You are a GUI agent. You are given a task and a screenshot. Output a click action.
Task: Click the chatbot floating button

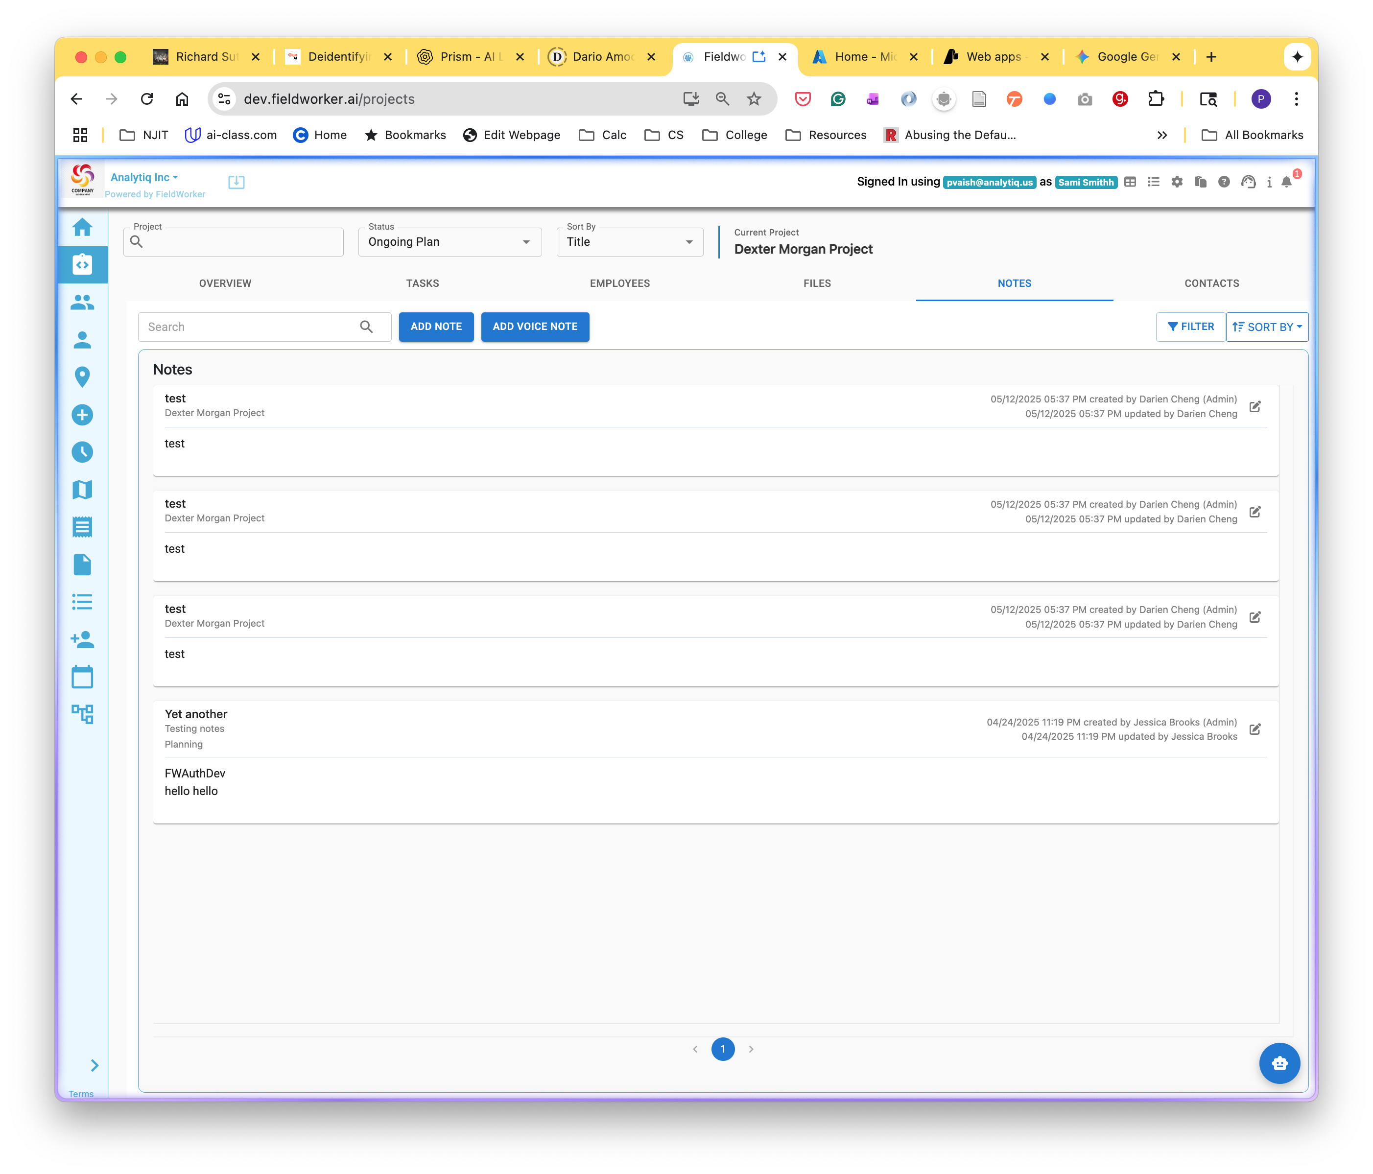coord(1279,1063)
